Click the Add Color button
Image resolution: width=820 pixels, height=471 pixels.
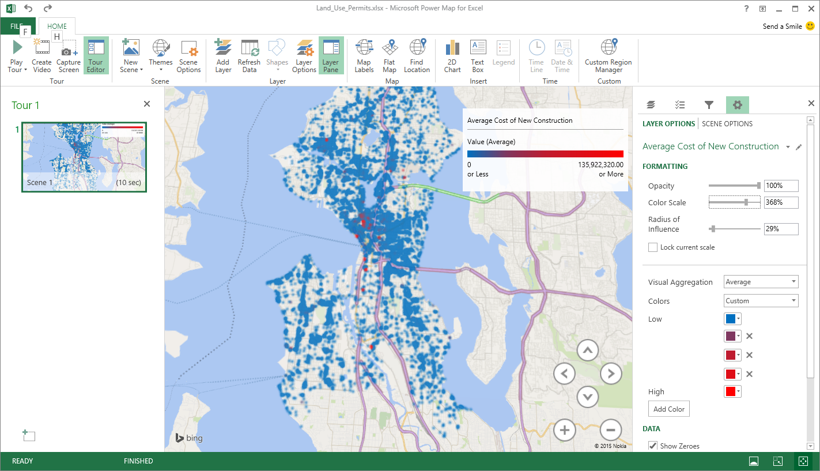(x=669, y=409)
